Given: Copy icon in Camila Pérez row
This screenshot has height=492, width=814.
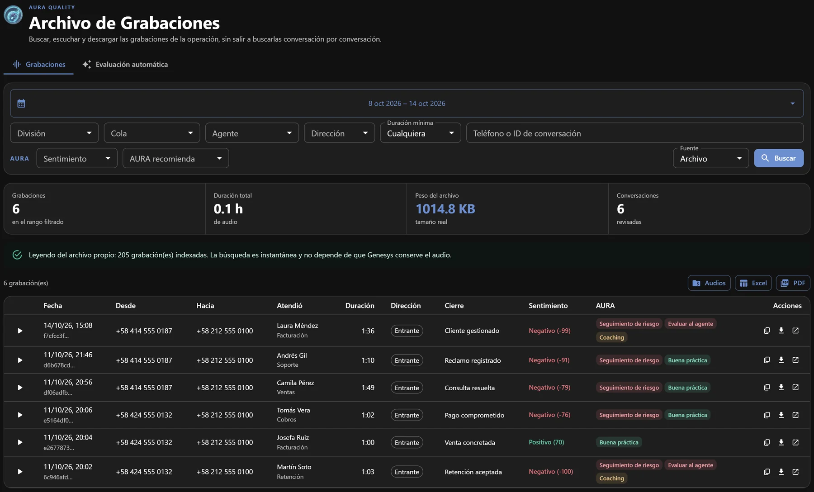Looking at the screenshot, I should click(x=767, y=388).
